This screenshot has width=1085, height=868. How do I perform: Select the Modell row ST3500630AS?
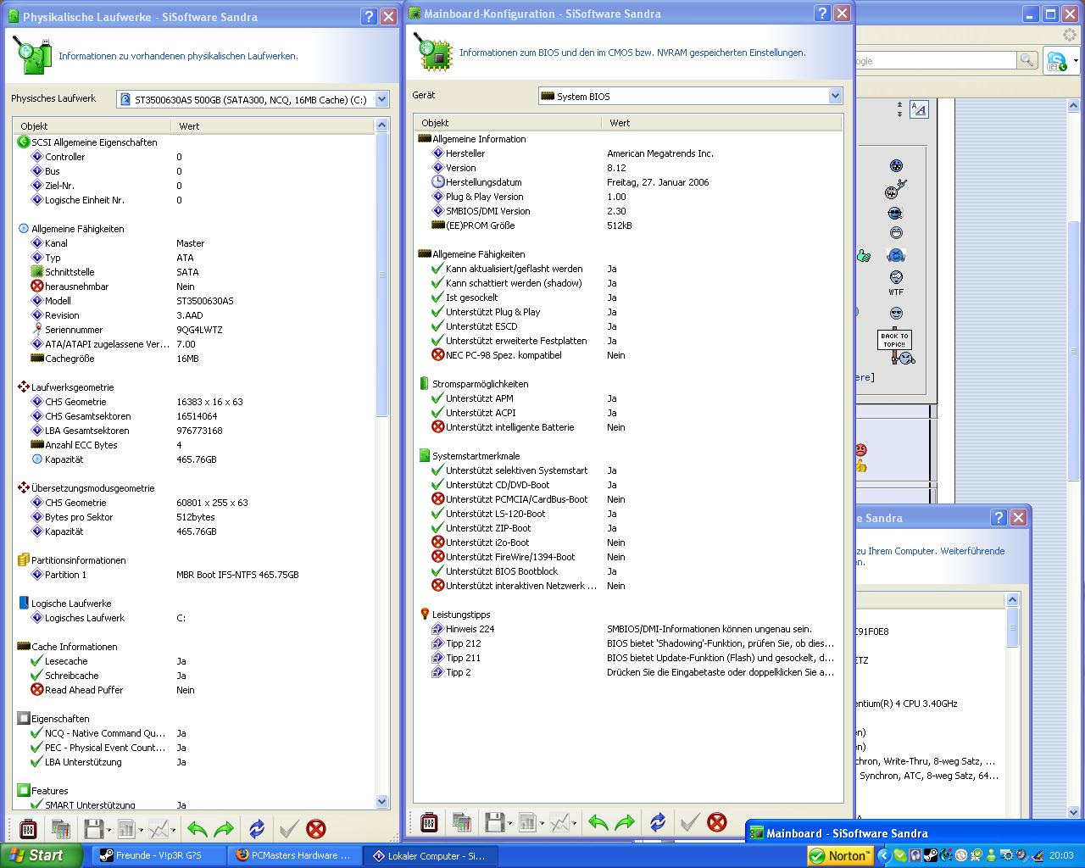coord(193,301)
